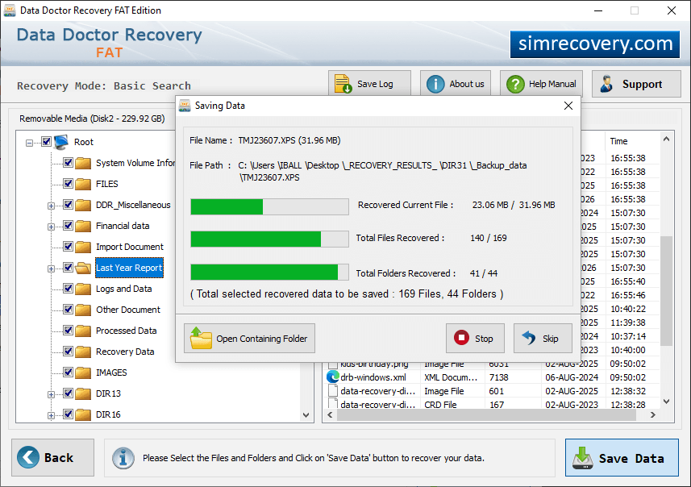Click the info icon in the status hint bar
This screenshot has height=487, width=691.
pyautogui.click(x=123, y=458)
